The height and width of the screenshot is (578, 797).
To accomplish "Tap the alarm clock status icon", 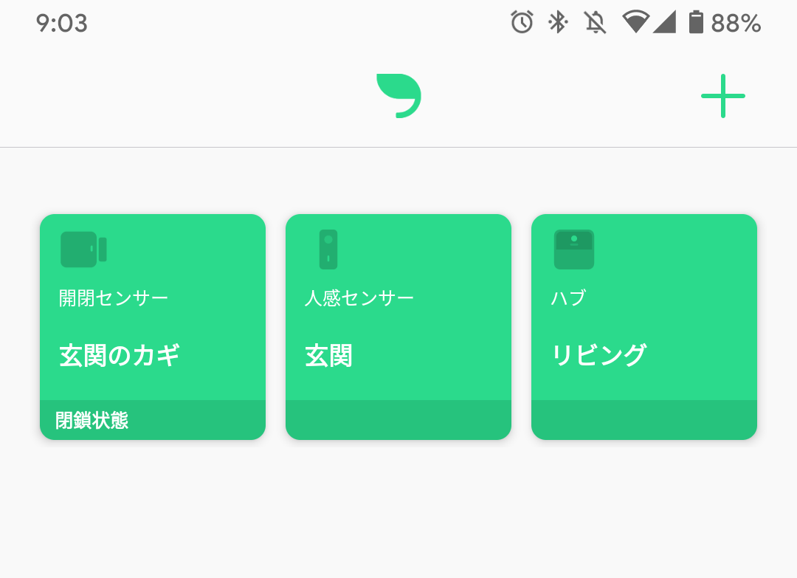I will pos(522,23).
